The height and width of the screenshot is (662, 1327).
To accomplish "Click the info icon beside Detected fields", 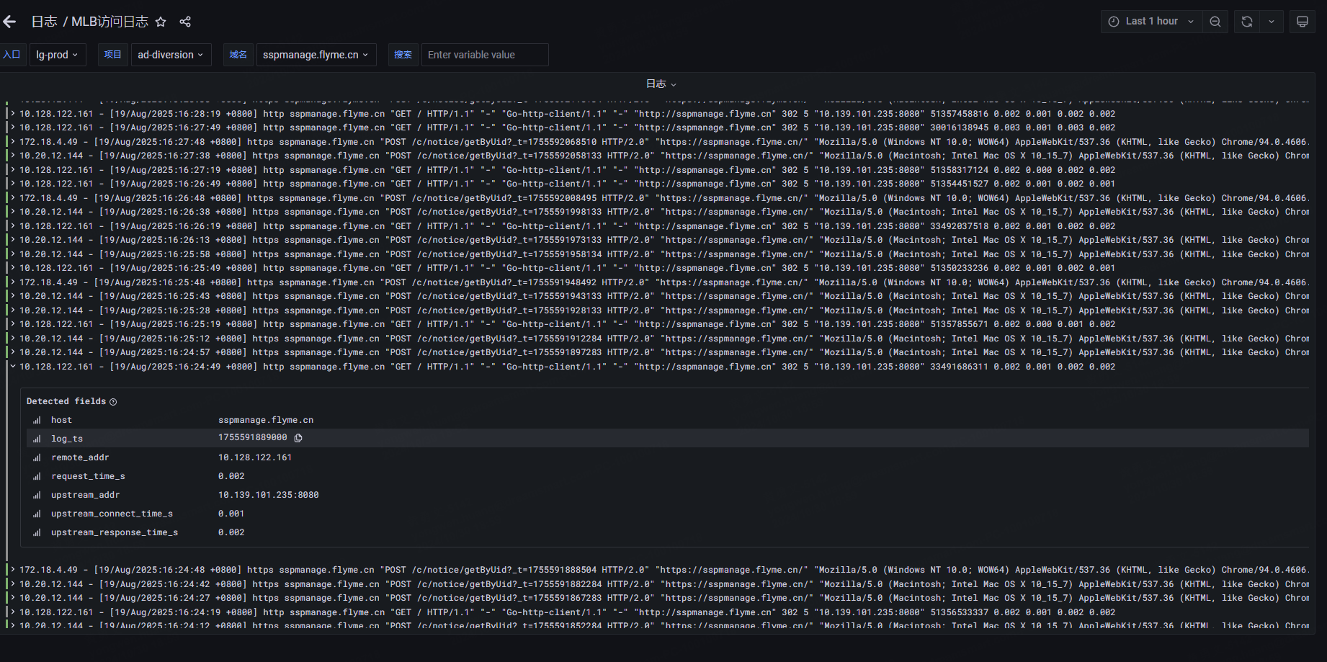I will (113, 402).
